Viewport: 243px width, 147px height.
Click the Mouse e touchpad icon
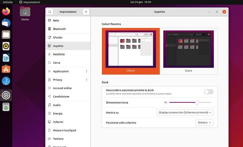pyautogui.click(x=49, y=130)
